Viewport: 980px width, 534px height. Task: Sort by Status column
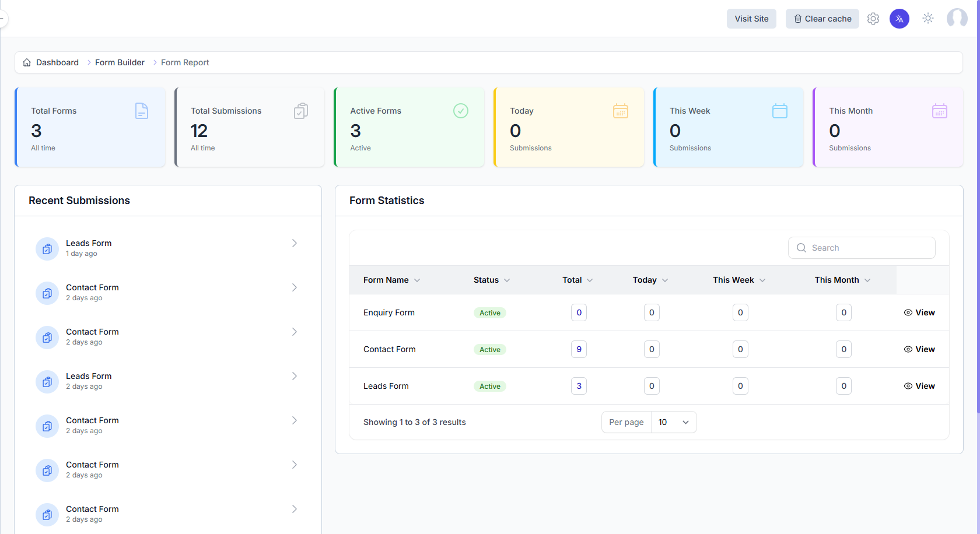point(491,280)
